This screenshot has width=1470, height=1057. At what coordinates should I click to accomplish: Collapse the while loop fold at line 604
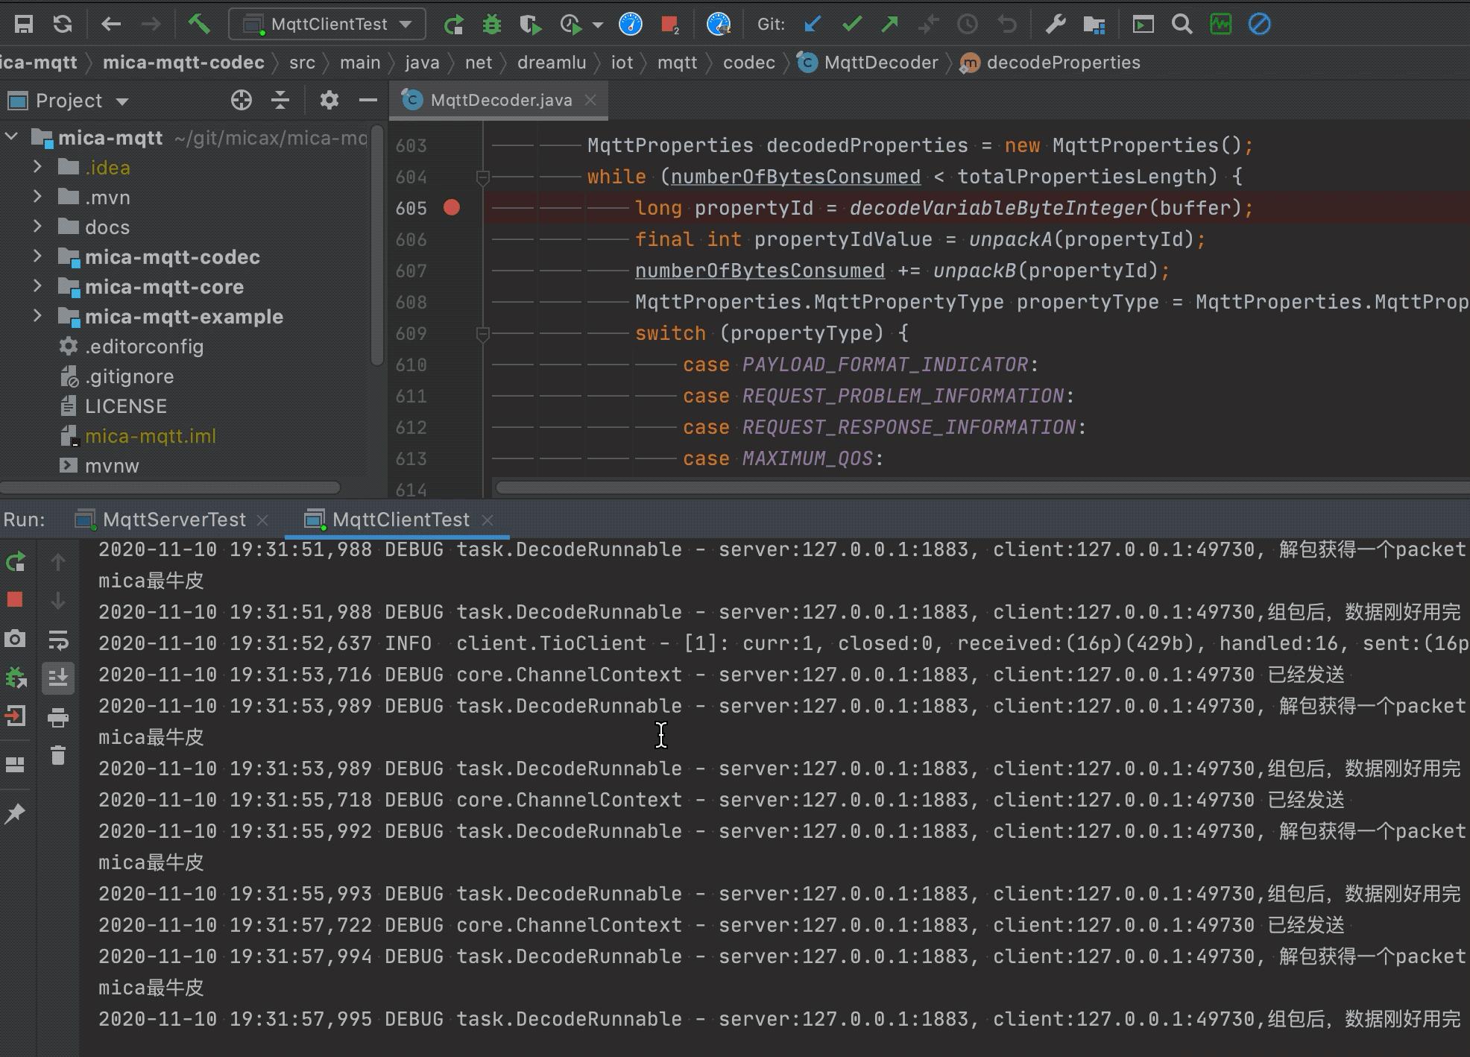483,177
